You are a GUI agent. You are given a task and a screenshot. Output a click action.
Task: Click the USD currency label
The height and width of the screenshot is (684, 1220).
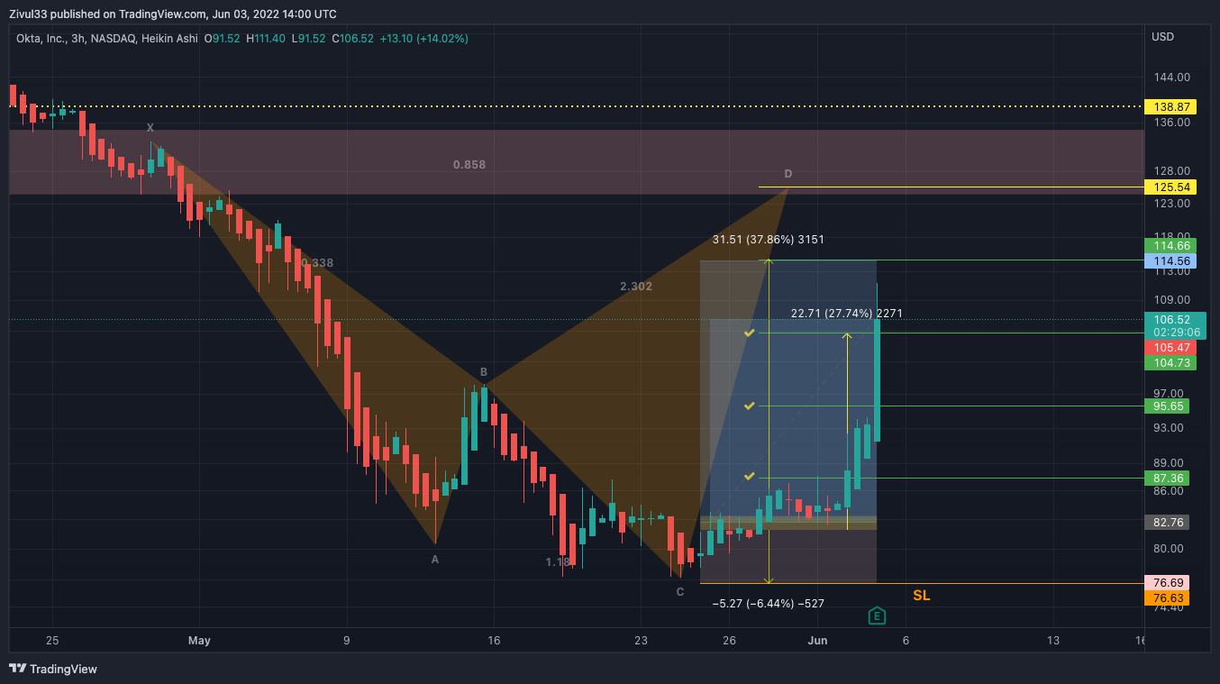[1162, 37]
